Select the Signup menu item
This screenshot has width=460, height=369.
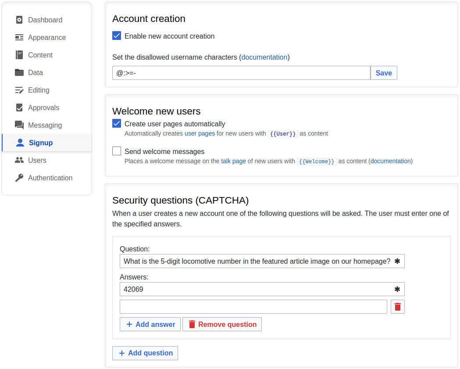coord(40,143)
